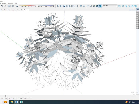
Task: Click the Add/Subtract status bar hint text
Action: 17,99
